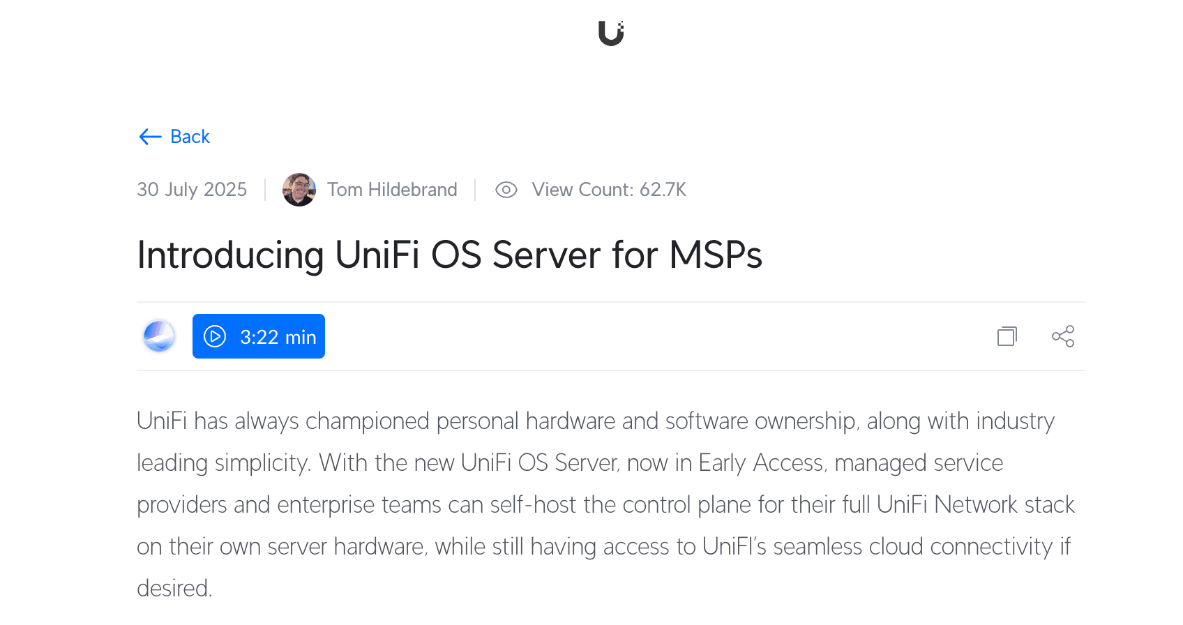Viewport: 1183px width, 625px height.
Task: Click the copy icon beside share
Action: 1007,337
